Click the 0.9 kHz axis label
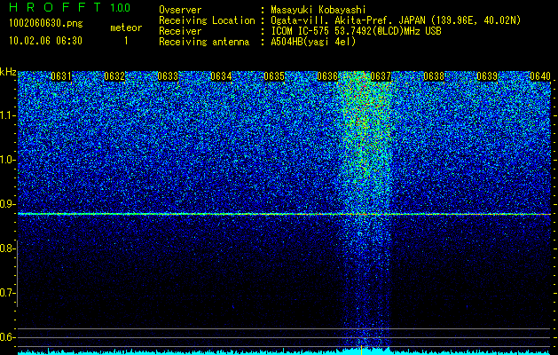Viewport: 558px width, 355px height. click(7, 204)
